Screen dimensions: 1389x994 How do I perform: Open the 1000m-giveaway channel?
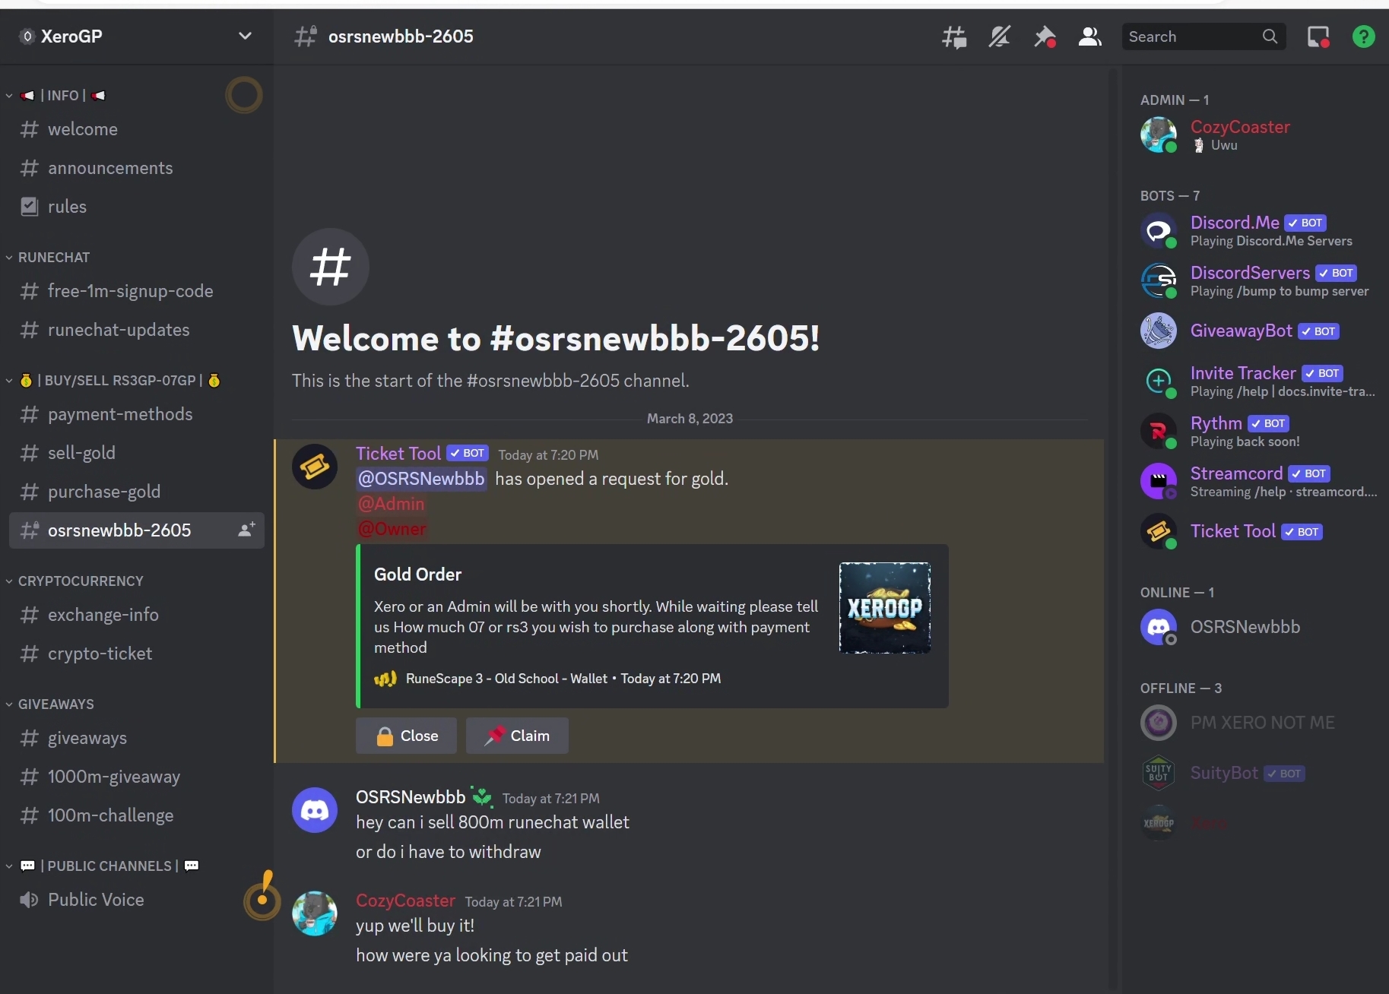(x=137, y=777)
